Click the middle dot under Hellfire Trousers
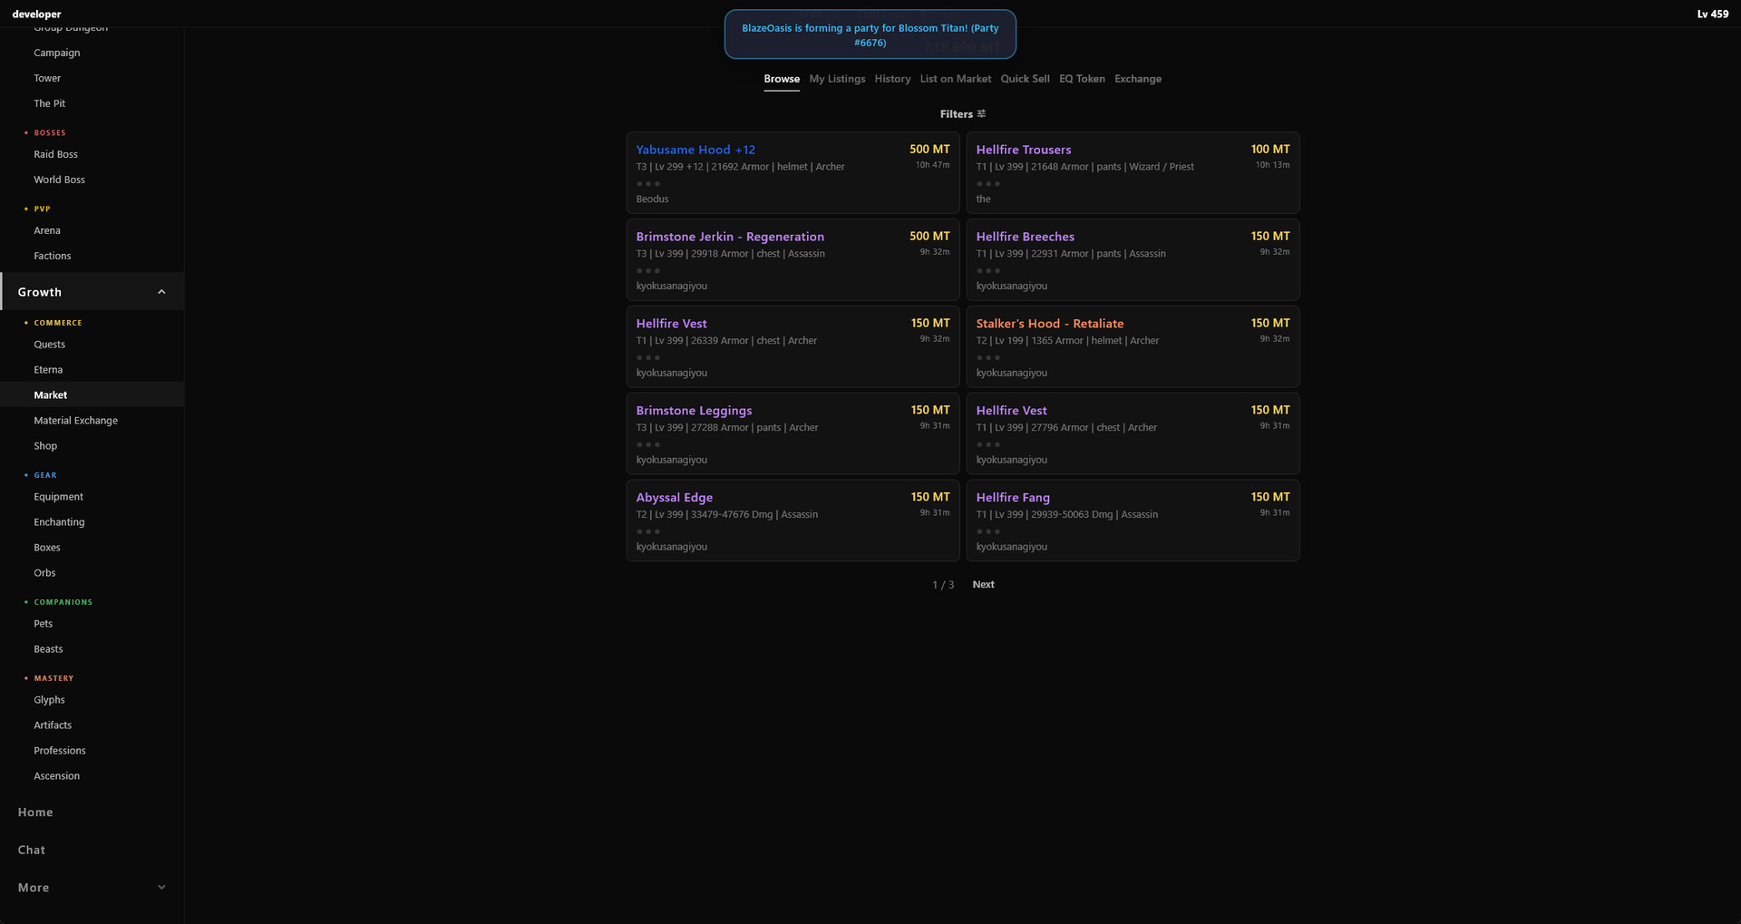The width and height of the screenshot is (1741, 924). click(988, 183)
